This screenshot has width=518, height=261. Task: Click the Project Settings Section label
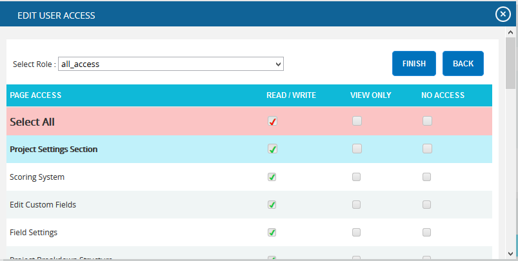click(54, 149)
